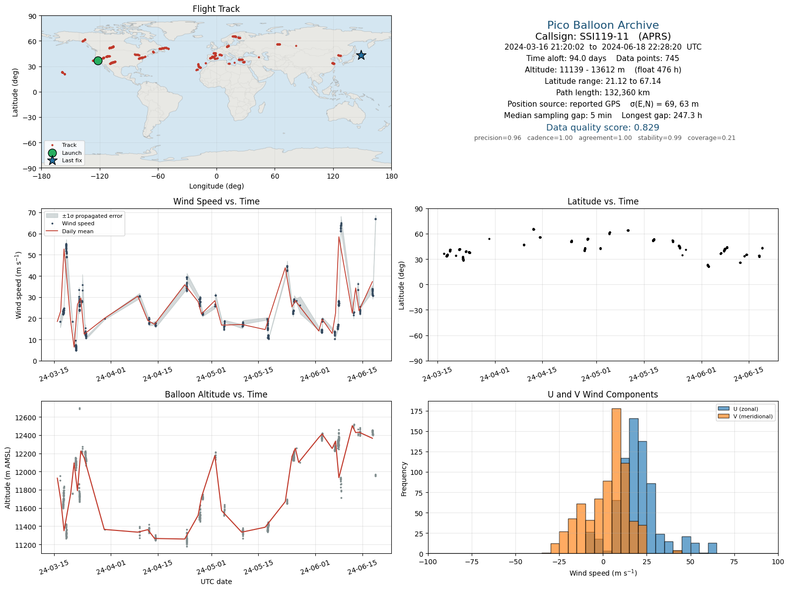Click the green launch circle on the world map
Screen dimensions: 789x590
[x=98, y=61]
